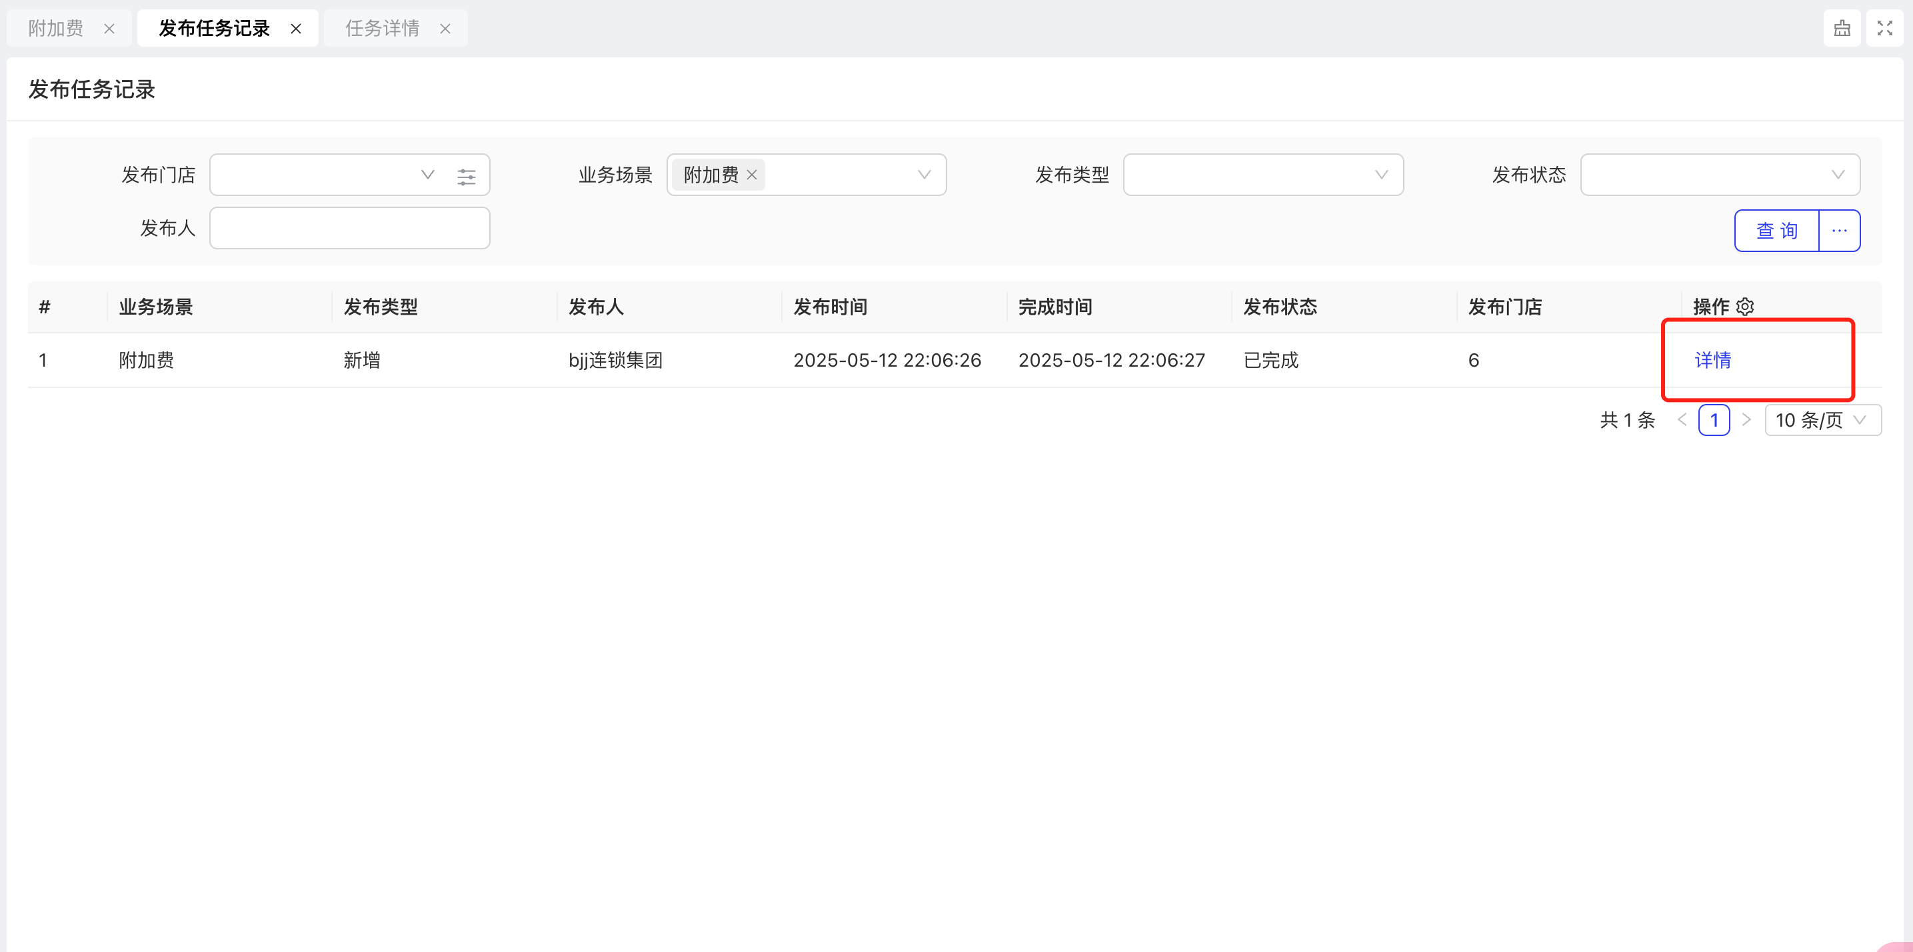Select page 1 in pagination
This screenshot has height=952, width=1913.
click(x=1714, y=420)
